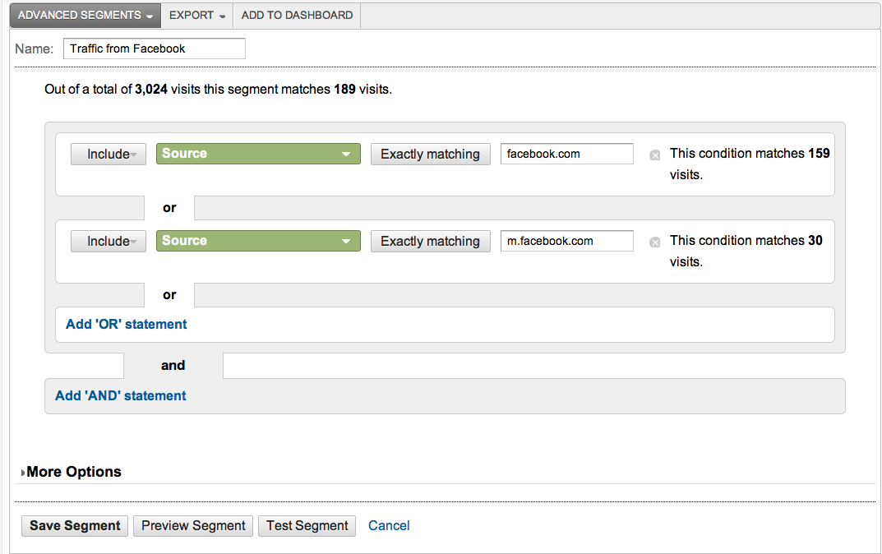The image size is (882, 554).
Task: Click Test Segment button
Action: (x=307, y=526)
